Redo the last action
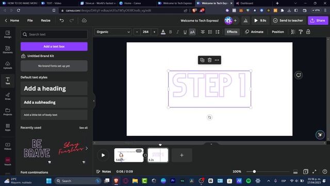The image size is (330, 186). [x=72, y=21]
